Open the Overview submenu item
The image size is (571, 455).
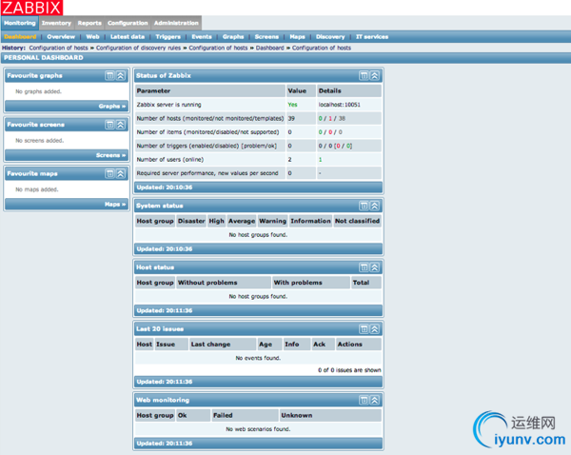61,37
